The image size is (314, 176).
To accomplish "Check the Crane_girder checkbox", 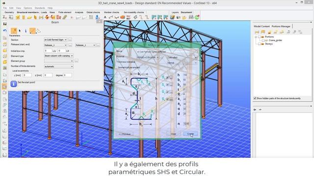I will tap(263, 40).
